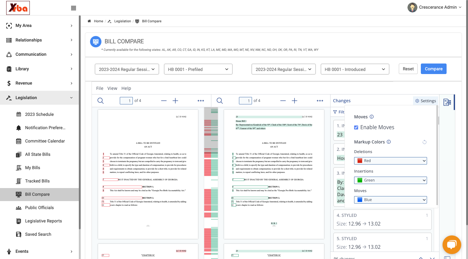Open left session dropdown
468x259 pixels.
[x=127, y=69]
